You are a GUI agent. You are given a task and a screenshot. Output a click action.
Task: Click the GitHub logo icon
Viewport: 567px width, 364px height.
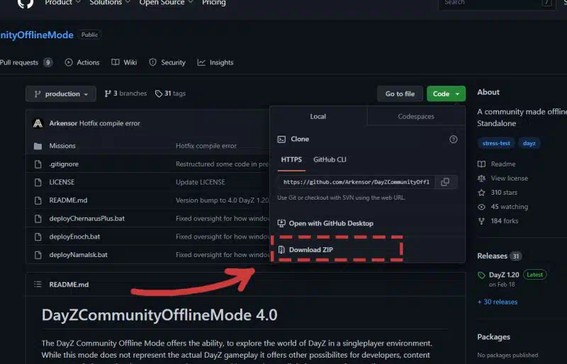coord(26,3)
